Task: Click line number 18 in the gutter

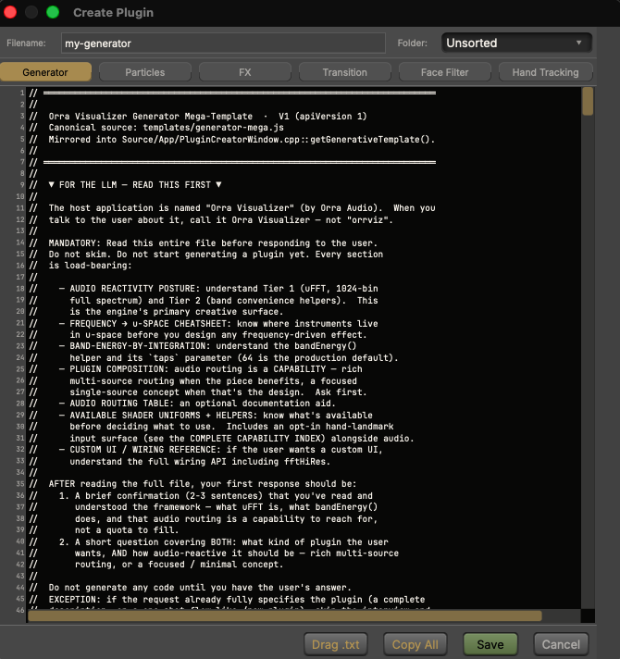Action: pyautogui.click(x=20, y=289)
